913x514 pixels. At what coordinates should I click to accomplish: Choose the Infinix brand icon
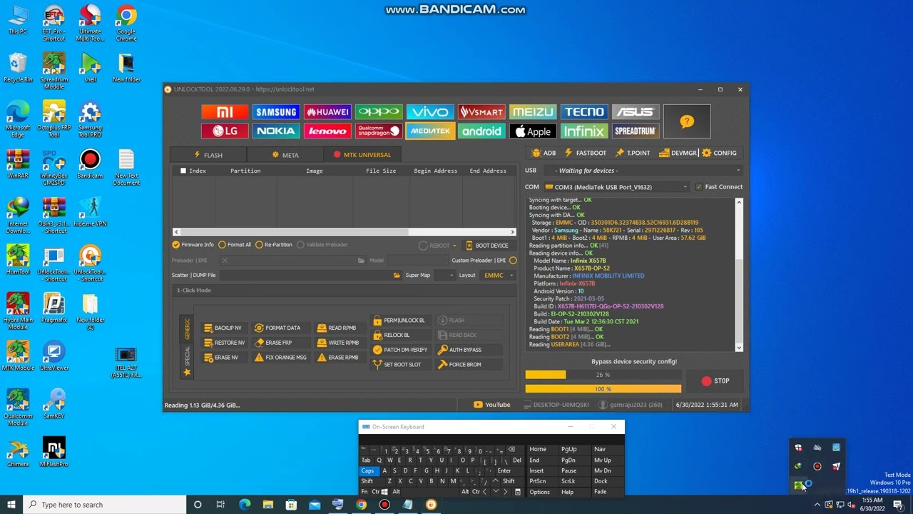[x=584, y=131]
